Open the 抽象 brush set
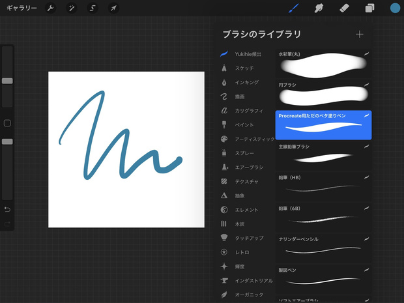Viewport: 404px width, 303px height. [246, 196]
